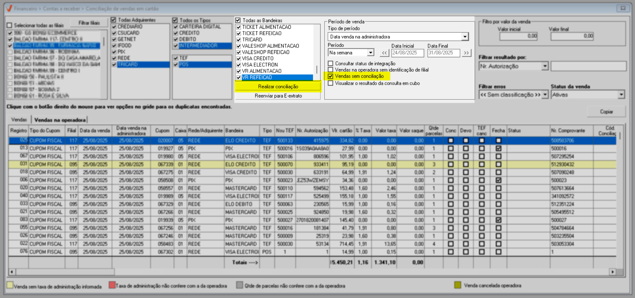Click the yellow 'Venda sem taxa' legend swatch
Screen dimensions: 635x298
pyautogui.click(x=10, y=285)
